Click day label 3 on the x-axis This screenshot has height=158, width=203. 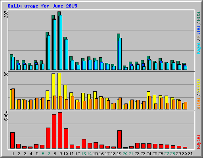[25, 154]
